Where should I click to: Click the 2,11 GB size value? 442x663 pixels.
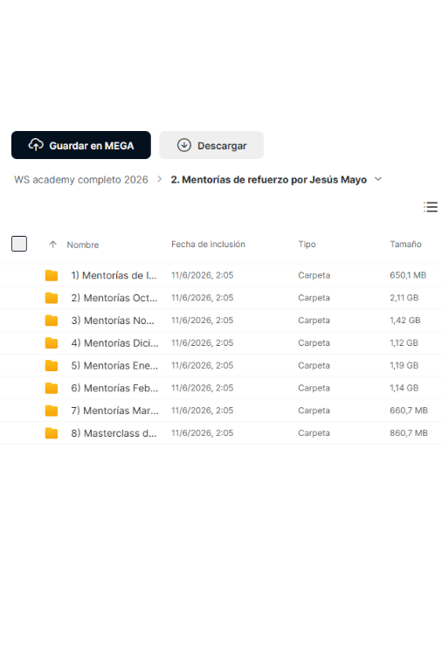click(x=404, y=298)
